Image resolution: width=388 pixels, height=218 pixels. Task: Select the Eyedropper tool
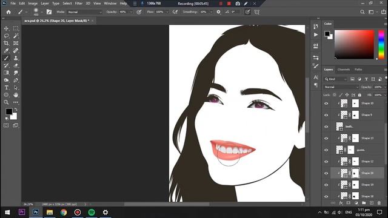6,51
